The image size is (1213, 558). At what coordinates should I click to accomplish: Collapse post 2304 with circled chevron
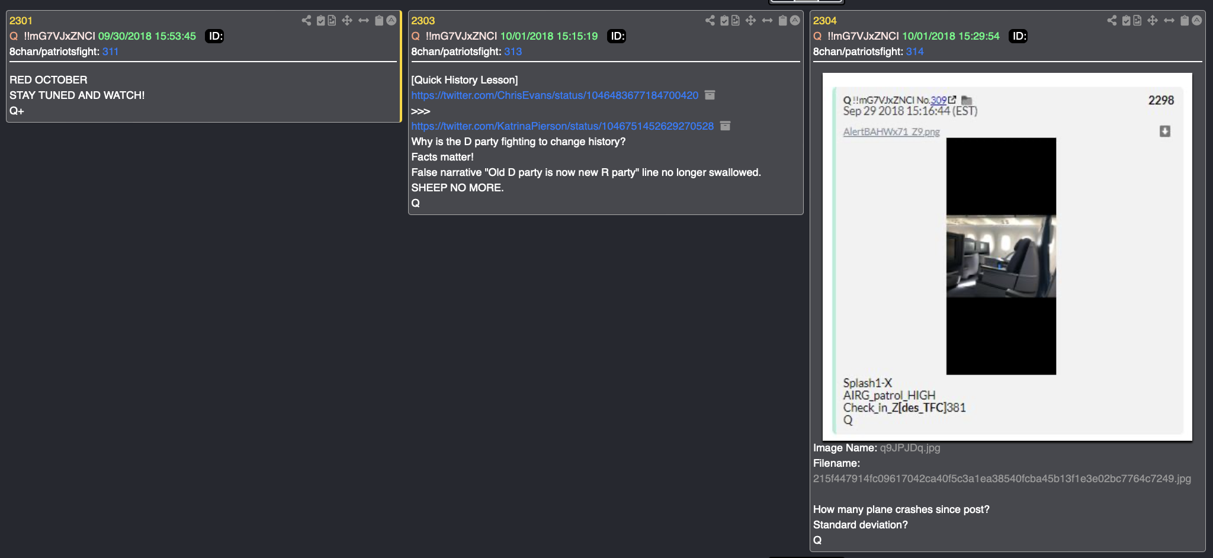coord(1197,21)
